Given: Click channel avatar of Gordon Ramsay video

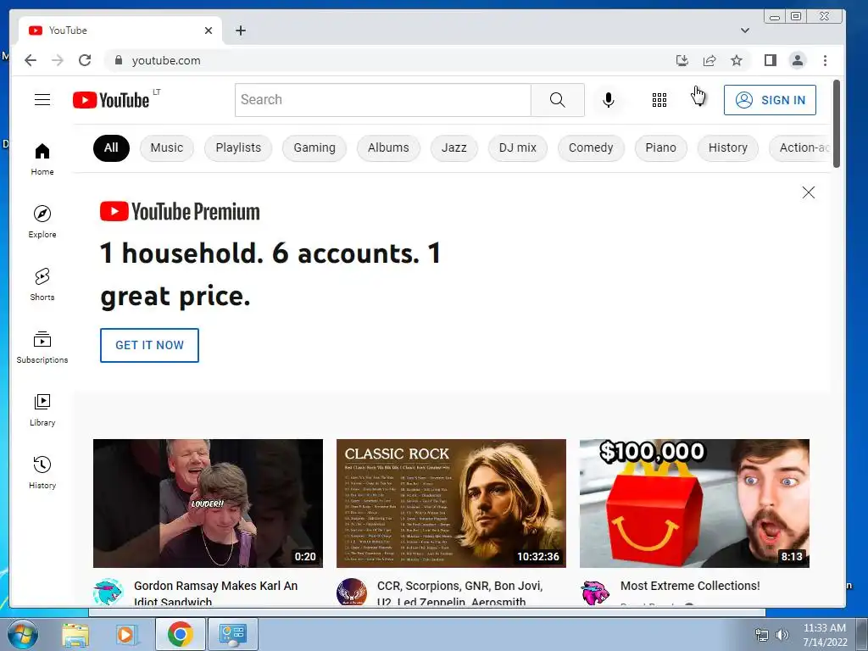Looking at the screenshot, I should (x=108, y=593).
